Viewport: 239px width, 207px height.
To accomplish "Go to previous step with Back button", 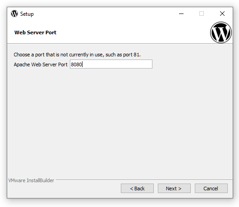I will pyautogui.click(x=138, y=189).
